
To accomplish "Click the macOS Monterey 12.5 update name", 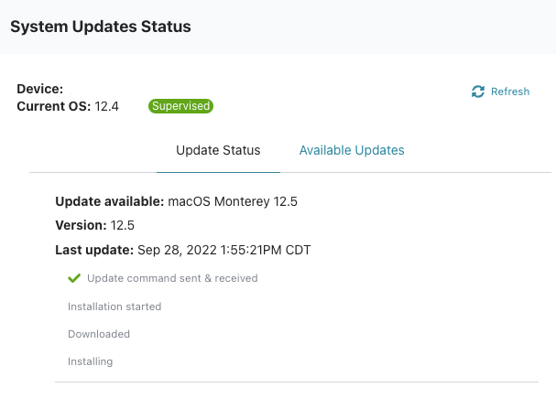I will [233, 201].
